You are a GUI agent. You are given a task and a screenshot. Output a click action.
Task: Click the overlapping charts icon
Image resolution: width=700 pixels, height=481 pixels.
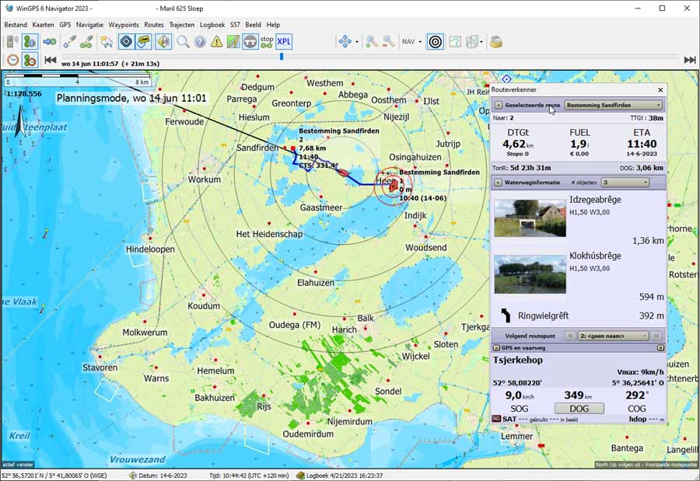472,42
